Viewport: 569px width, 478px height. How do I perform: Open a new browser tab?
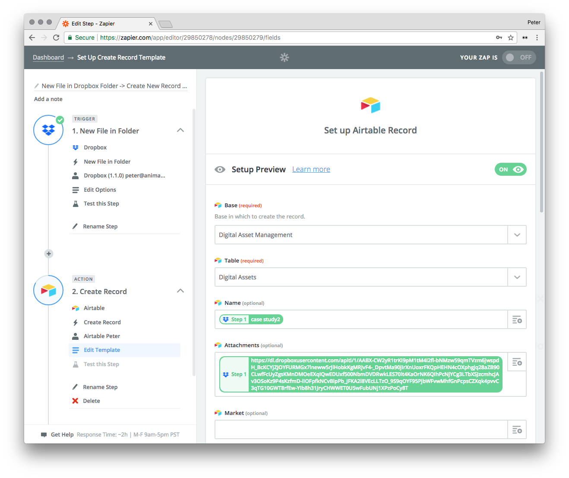point(166,24)
